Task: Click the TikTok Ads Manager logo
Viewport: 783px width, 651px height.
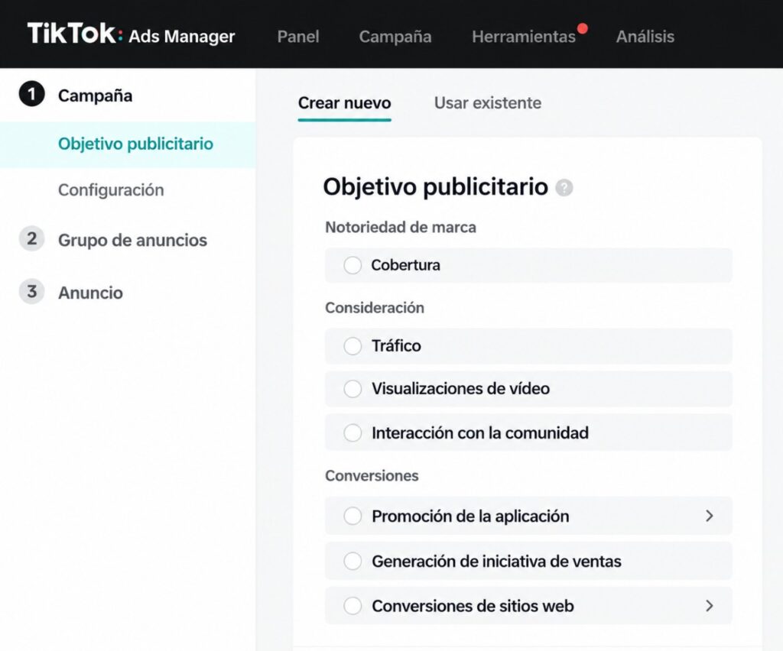Action: [131, 34]
